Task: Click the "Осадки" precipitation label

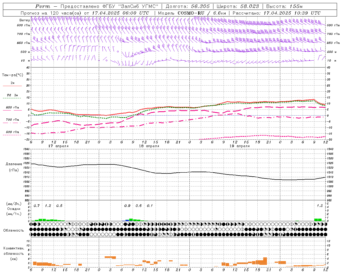Action: pyautogui.click(x=14, y=209)
